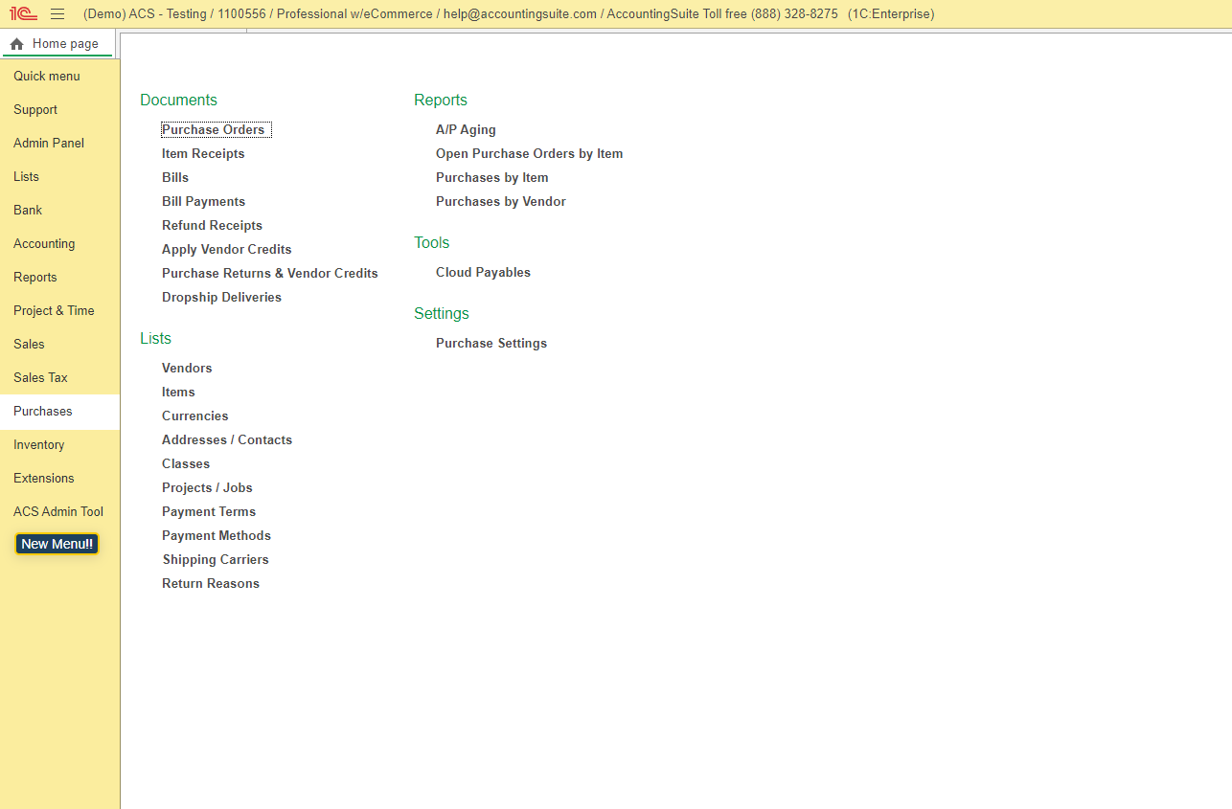Open Bill Payments link
The width and height of the screenshot is (1232, 809).
(204, 202)
